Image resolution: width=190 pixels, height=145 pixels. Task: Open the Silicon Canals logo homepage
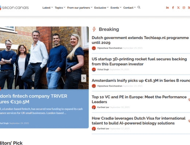tap(14, 8)
